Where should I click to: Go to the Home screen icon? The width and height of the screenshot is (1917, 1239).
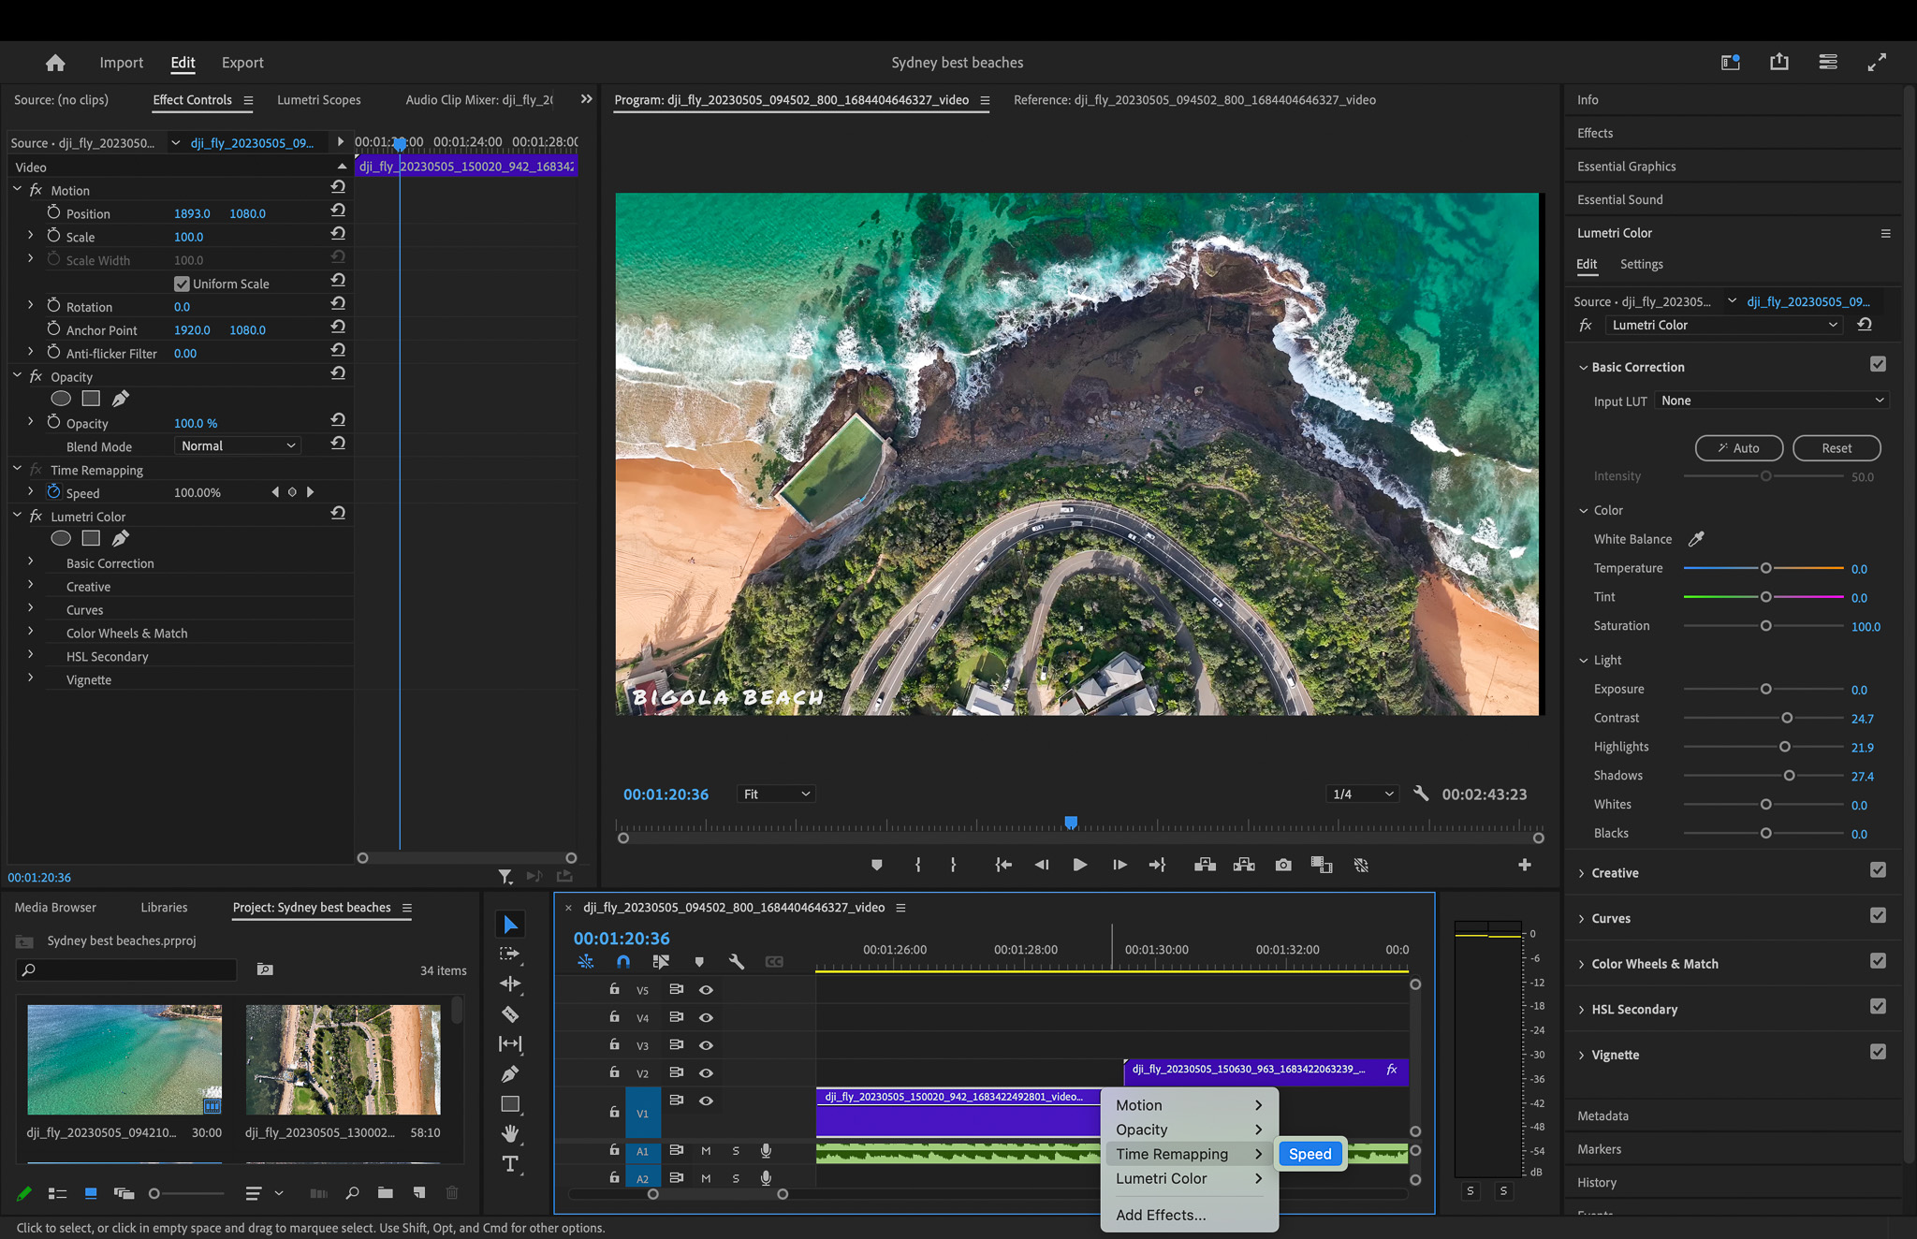point(55,63)
